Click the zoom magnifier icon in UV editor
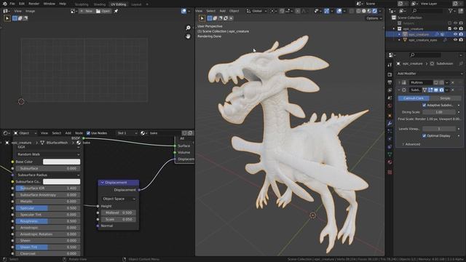The image size is (466, 262). coord(188,28)
